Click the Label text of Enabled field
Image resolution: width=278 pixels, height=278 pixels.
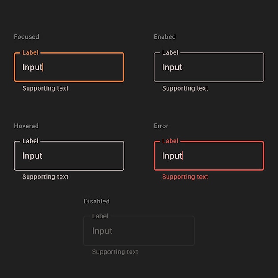170,52
